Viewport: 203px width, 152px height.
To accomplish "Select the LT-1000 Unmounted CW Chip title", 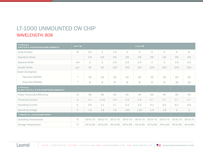I will [x=56, y=28].
